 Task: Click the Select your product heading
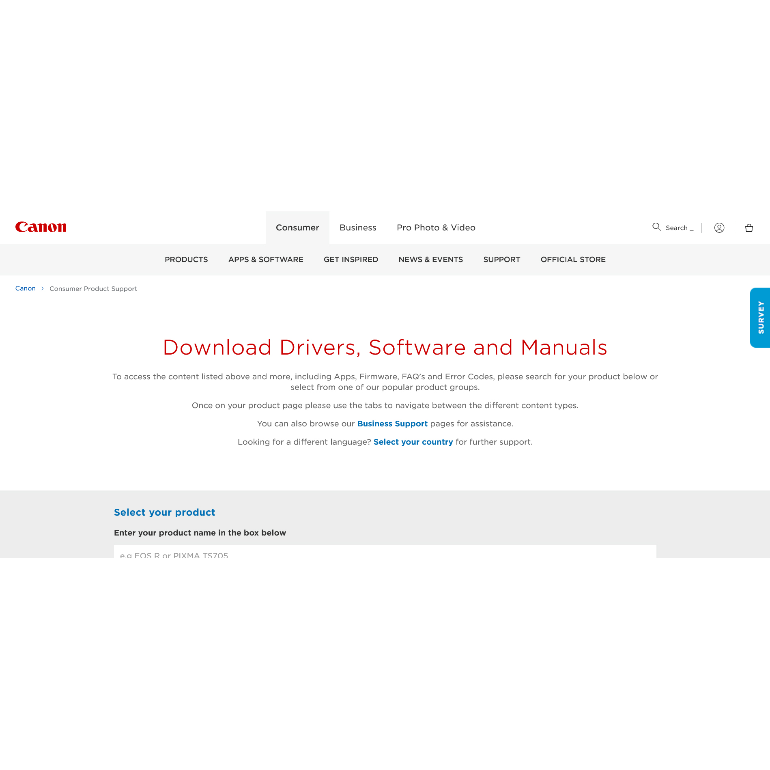[x=165, y=512]
